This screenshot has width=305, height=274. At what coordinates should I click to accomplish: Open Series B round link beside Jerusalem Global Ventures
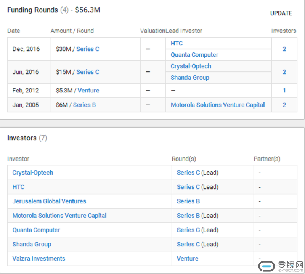tap(188, 201)
